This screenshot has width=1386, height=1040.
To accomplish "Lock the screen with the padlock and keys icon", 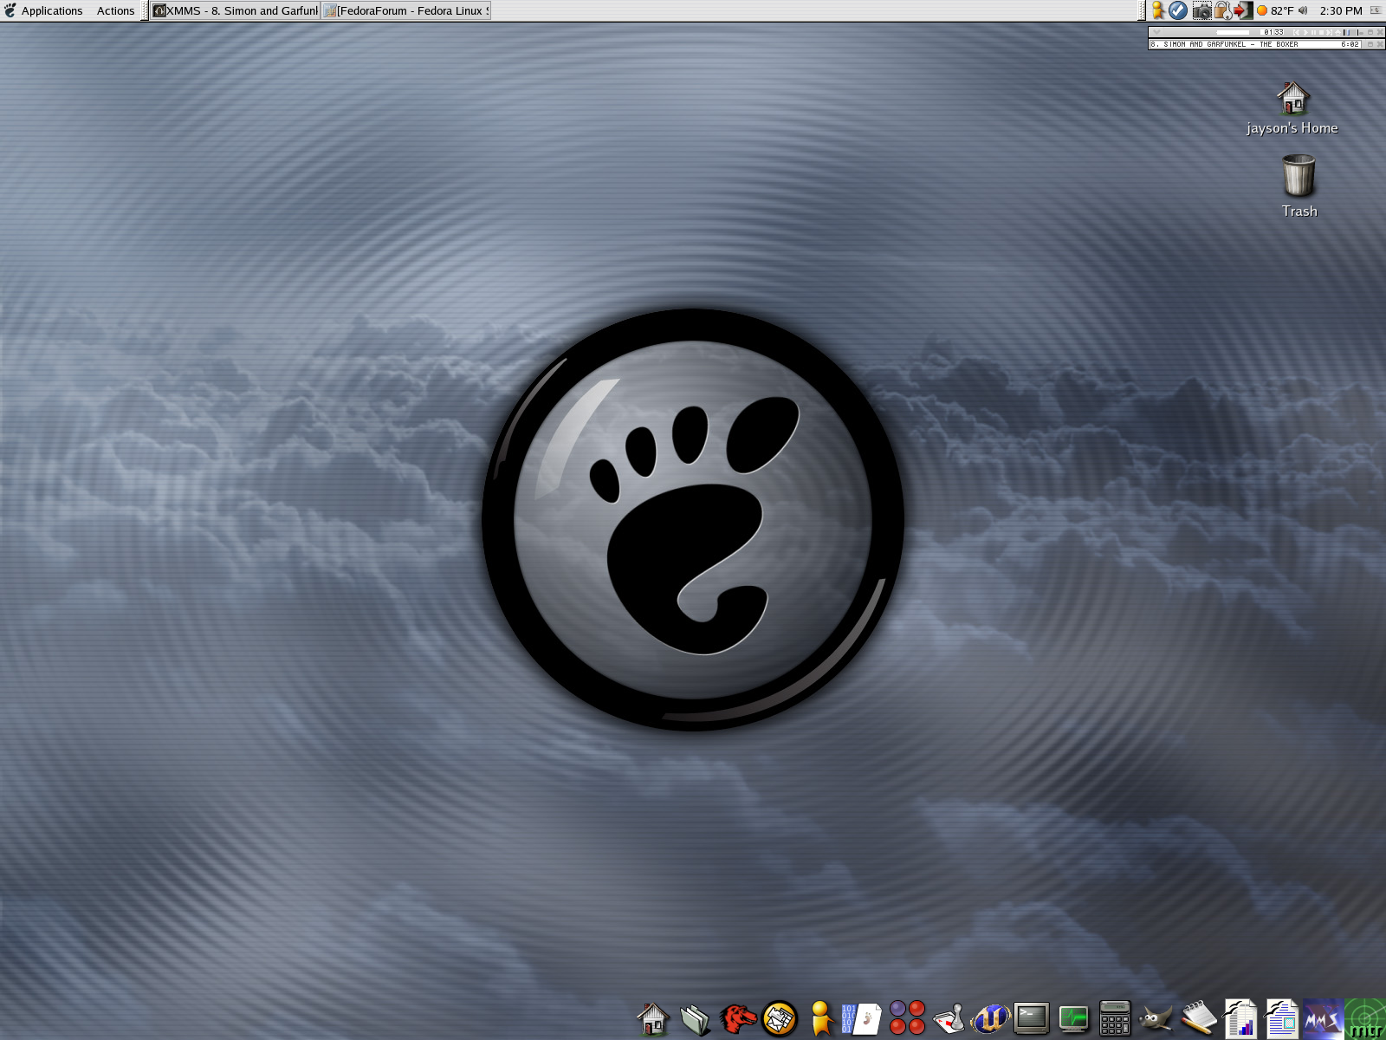I will [x=1222, y=10].
